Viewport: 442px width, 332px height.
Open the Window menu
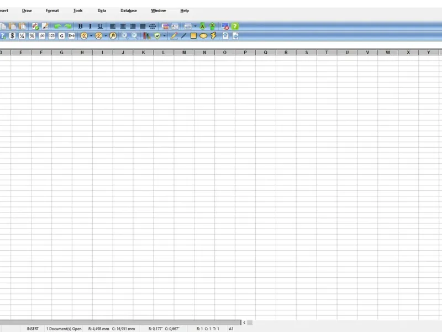coord(159,11)
